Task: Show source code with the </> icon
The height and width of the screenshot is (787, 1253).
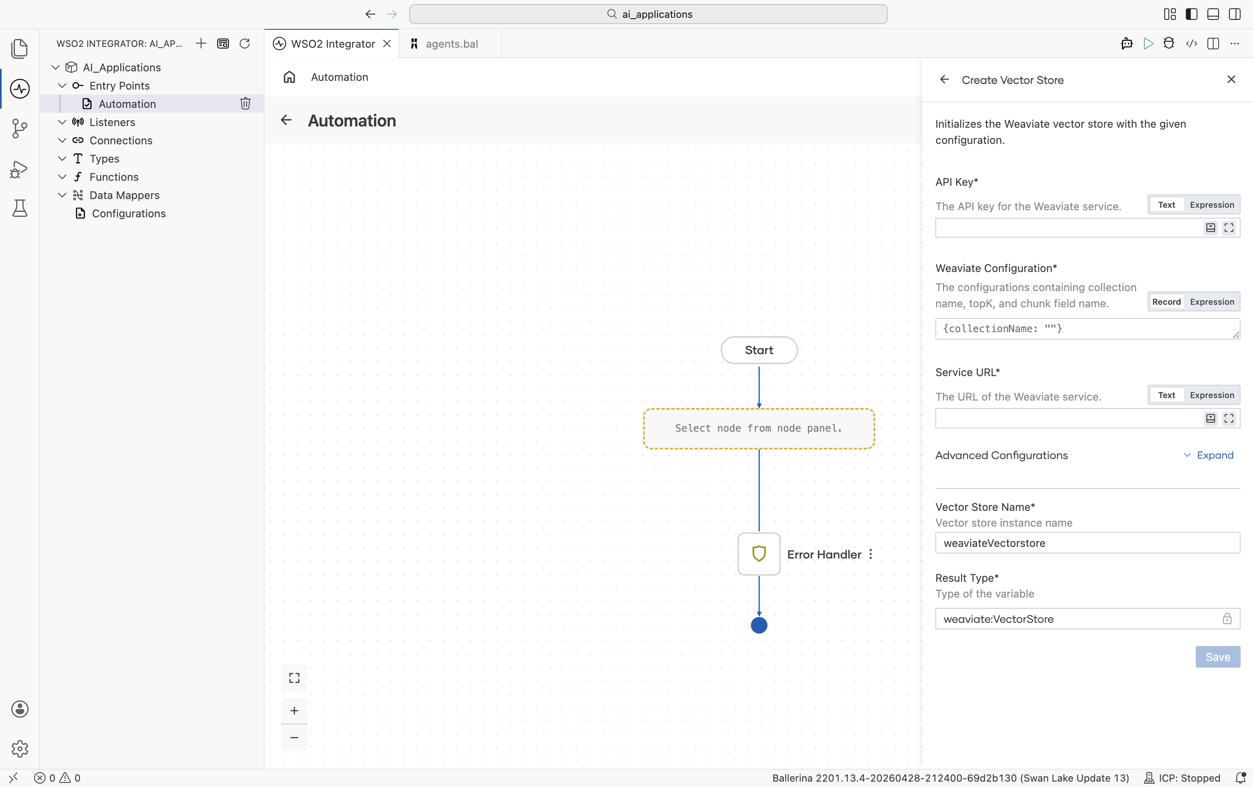Action: tap(1191, 43)
